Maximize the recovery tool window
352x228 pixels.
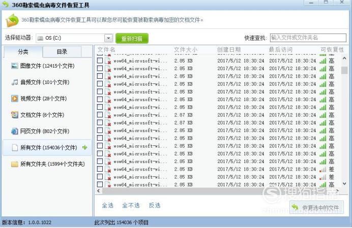tap(326, 3)
